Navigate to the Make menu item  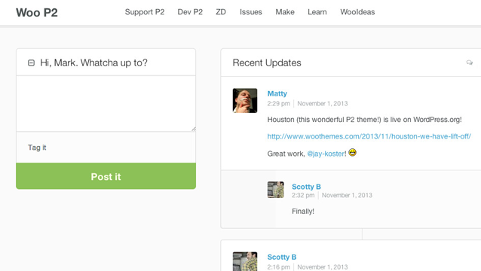tap(285, 12)
